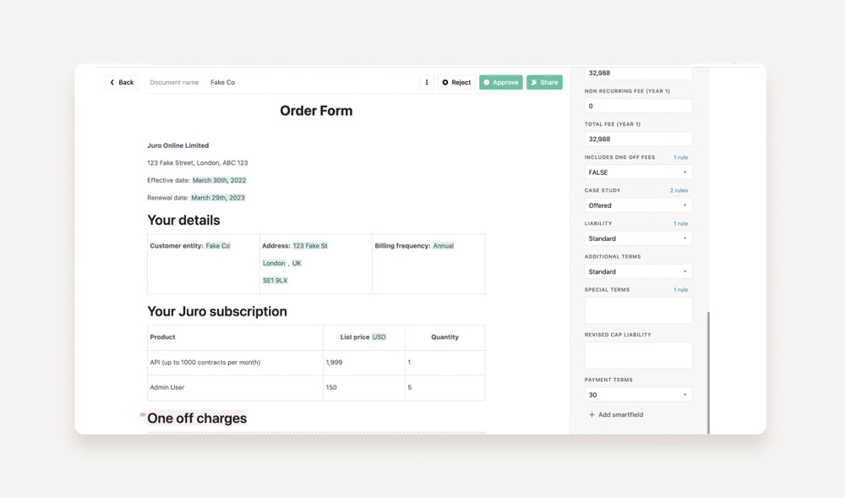Image resolution: width=845 pixels, height=498 pixels.
Task: Go back using the Back button
Action: coord(122,83)
